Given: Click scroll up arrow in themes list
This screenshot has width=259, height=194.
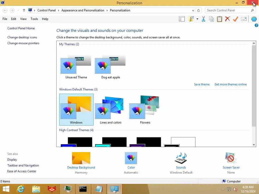Looking at the screenshot, I should (x=254, y=43).
